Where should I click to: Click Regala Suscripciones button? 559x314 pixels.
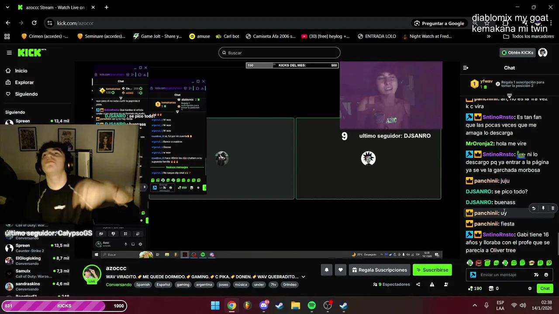(379, 270)
